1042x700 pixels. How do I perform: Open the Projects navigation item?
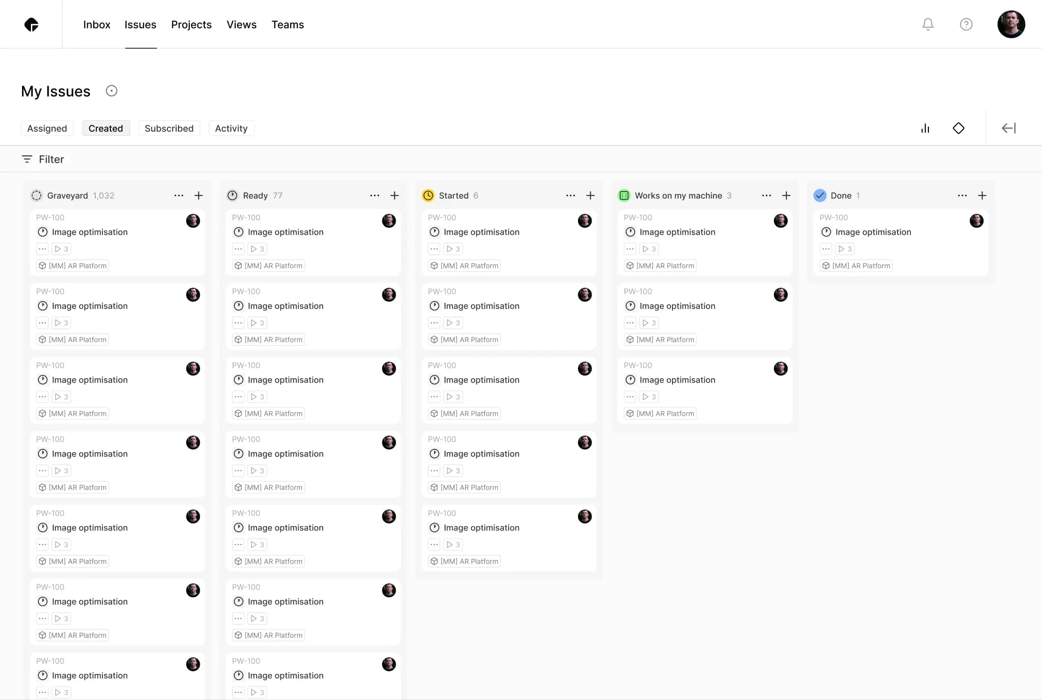(191, 25)
